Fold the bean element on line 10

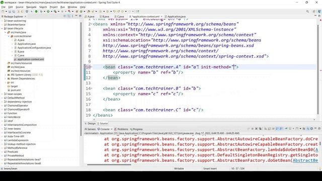coord(92,67)
